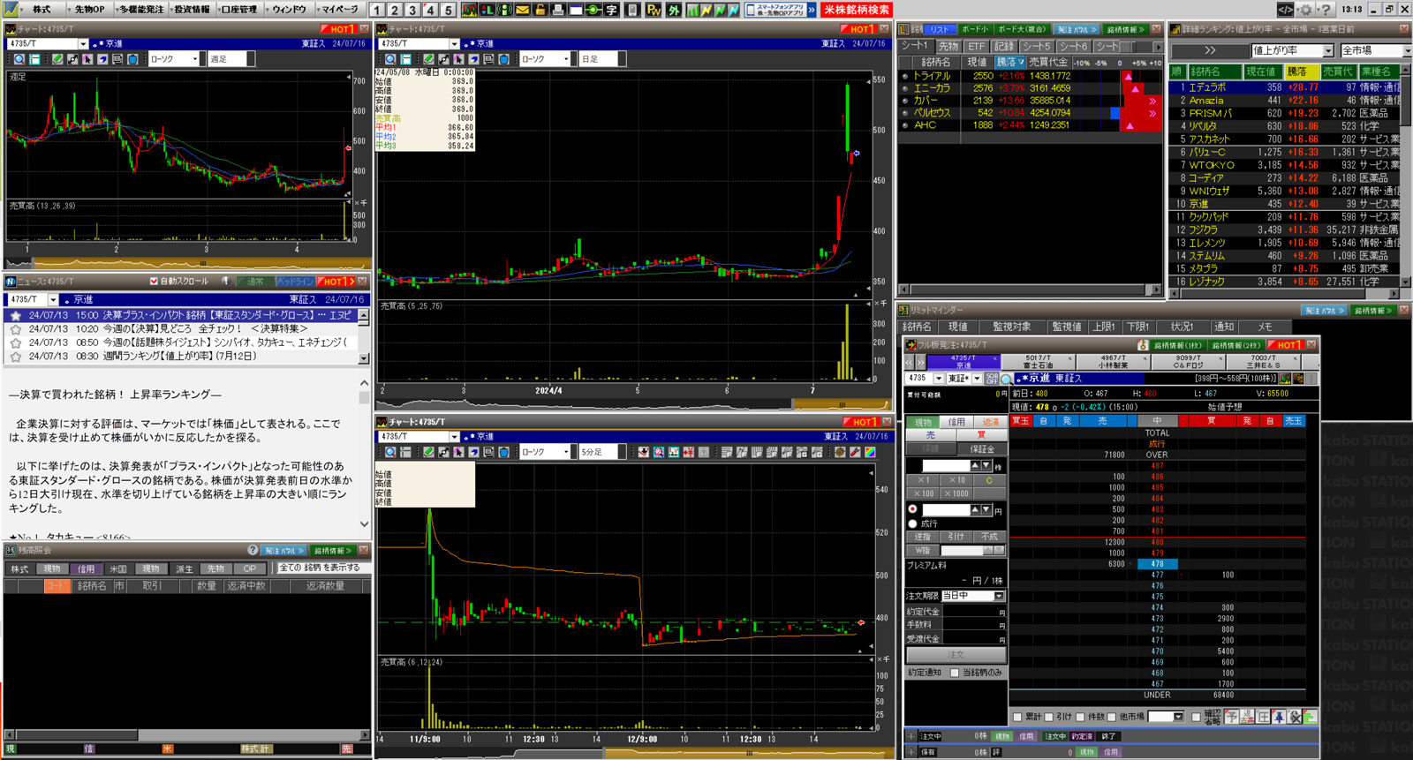Toggle 件数 checkbox in order board
This screenshot has height=760, width=1413.
(x=1079, y=717)
